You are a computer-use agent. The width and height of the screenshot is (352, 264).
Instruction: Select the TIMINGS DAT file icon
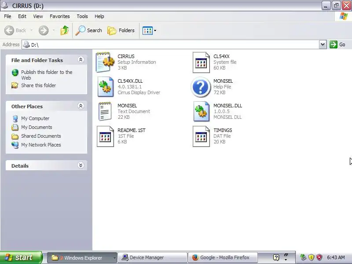pos(201,136)
